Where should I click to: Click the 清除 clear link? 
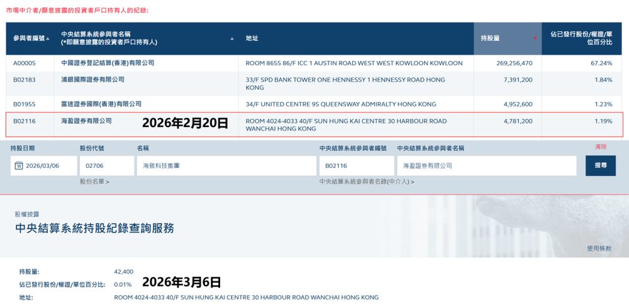pos(601,147)
